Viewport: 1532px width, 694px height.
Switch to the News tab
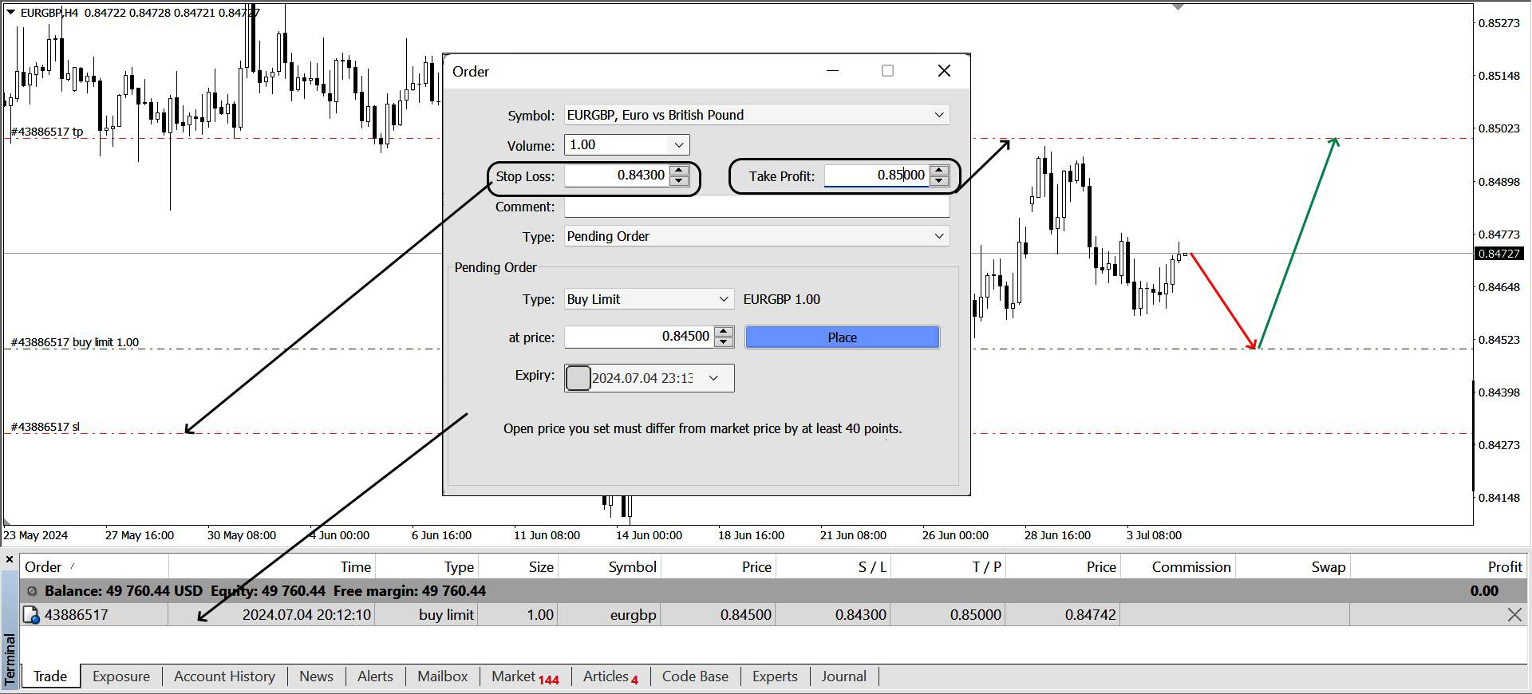pos(316,676)
